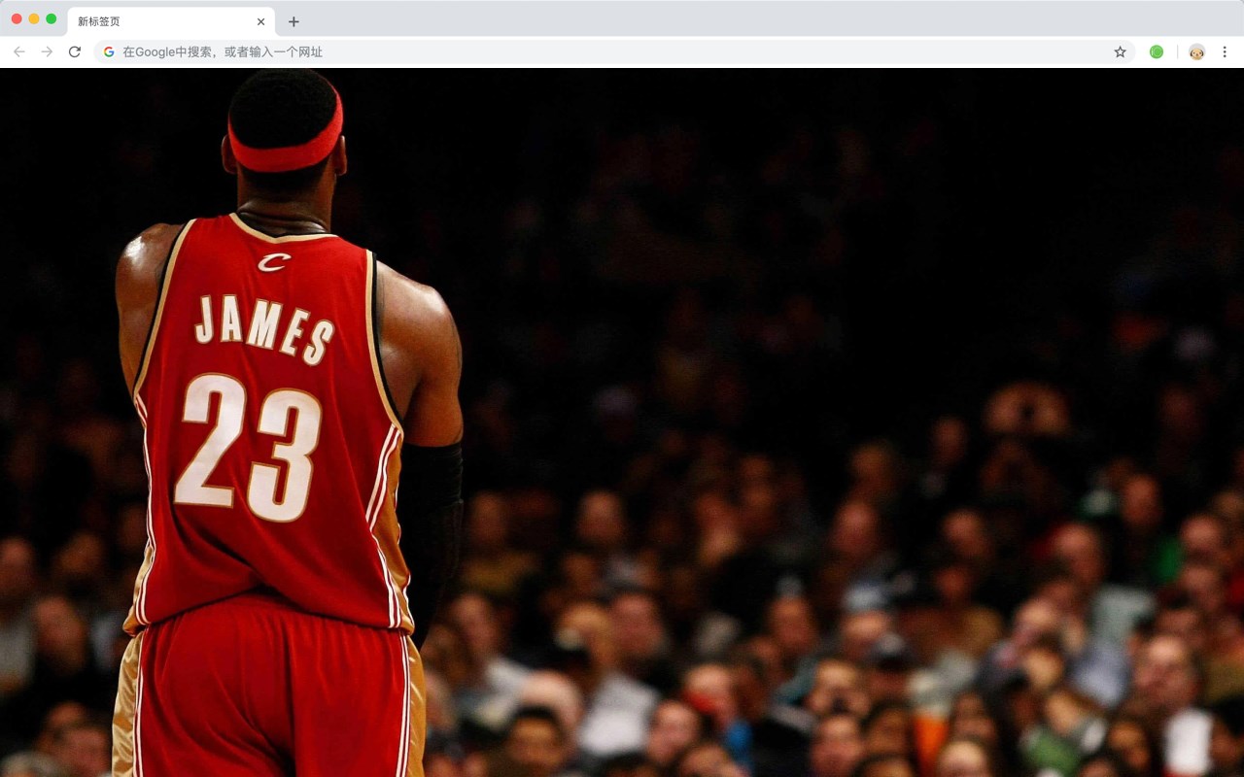Image resolution: width=1244 pixels, height=777 pixels.
Task: Reload the current page
Action: [x=75, y=51]
